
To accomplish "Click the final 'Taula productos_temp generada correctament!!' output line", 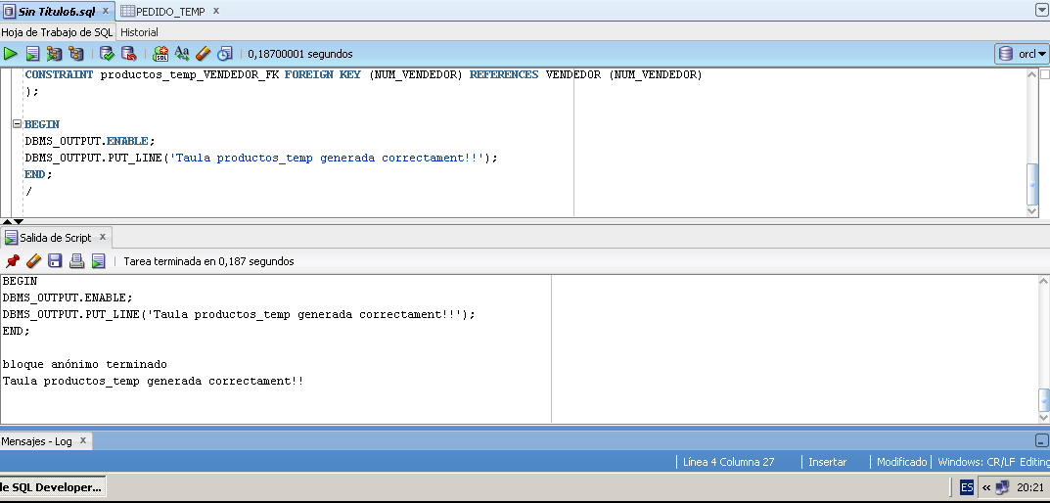I will click(154, 381).
